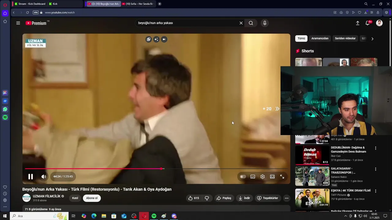Viewport: 392px width, 220px height.
Task: Click the İndir download button
Action: (244, 198)
